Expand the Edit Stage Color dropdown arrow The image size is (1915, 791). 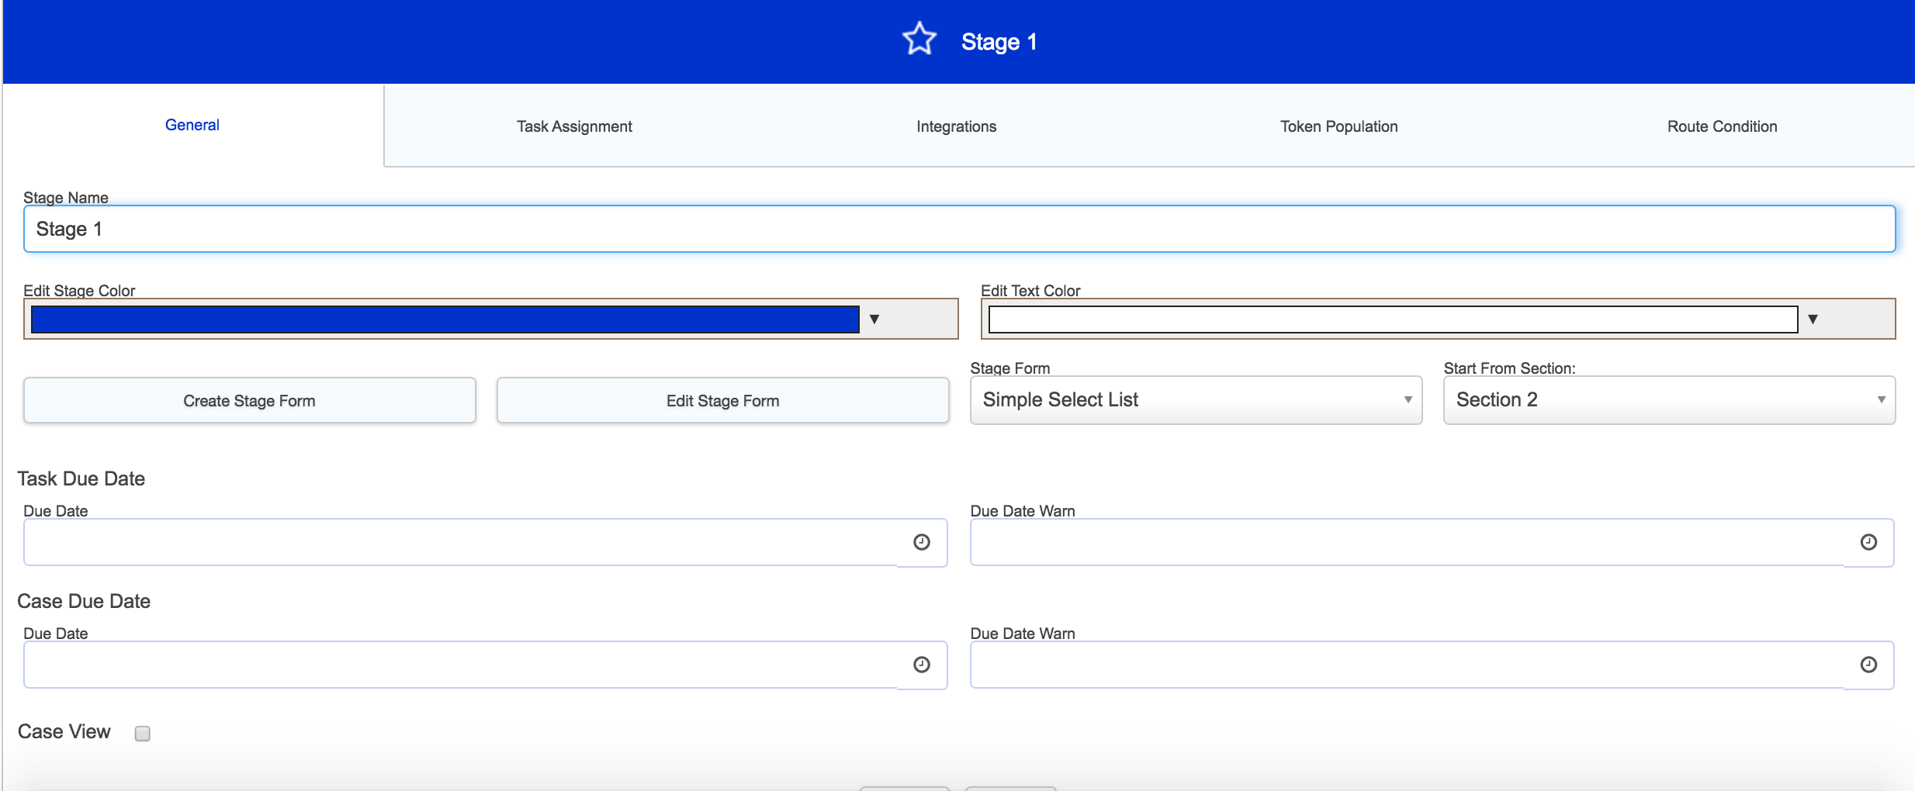click(x=874, y=320)
